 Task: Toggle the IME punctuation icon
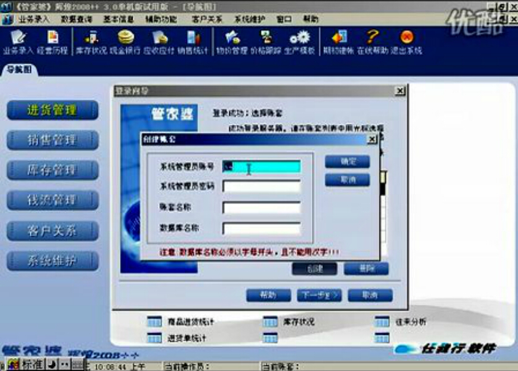pos(64,364)
